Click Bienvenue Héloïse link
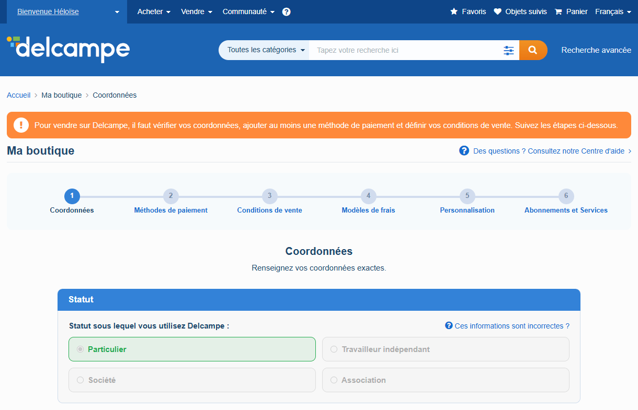638x410 pixels. [x=48, y=11]
